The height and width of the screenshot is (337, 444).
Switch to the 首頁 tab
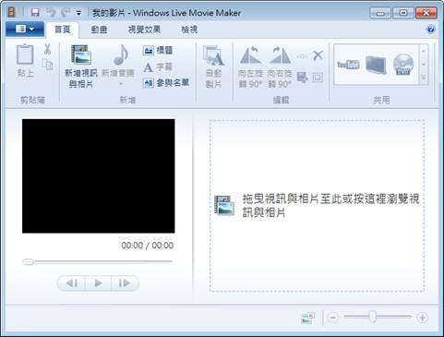tap(63, 30)
